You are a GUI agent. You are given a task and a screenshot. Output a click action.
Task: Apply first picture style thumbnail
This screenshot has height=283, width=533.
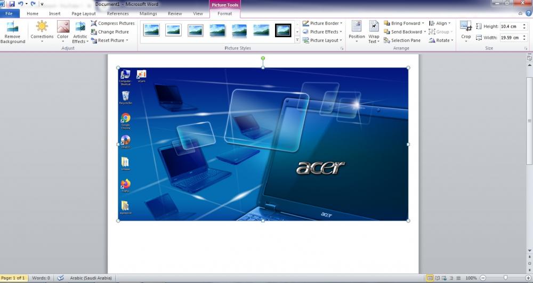tap(151, 30)
